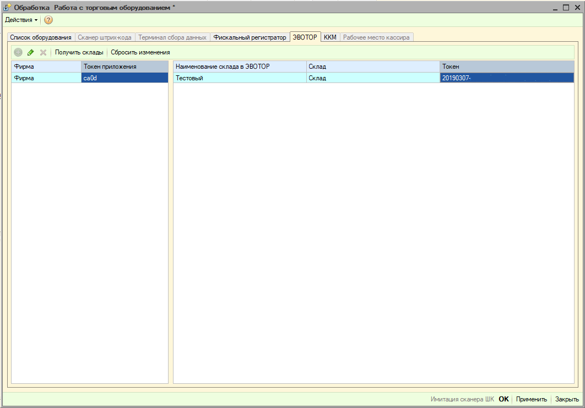Click the green pencil edit icon
Viewport: 585px width, 408px height.
[x=31, y=52]
